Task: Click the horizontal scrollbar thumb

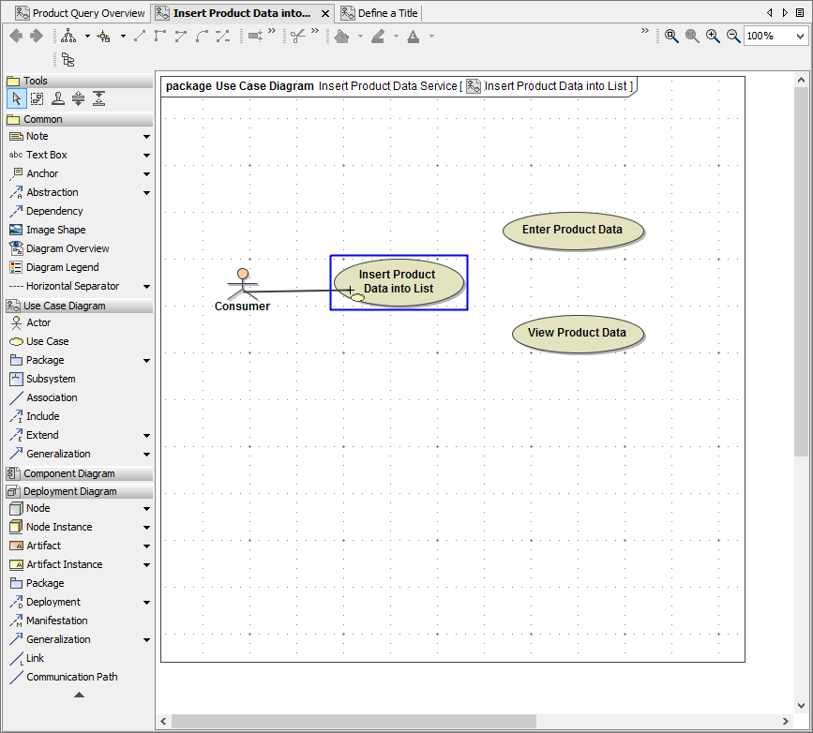Action: [x=353, y=721]
